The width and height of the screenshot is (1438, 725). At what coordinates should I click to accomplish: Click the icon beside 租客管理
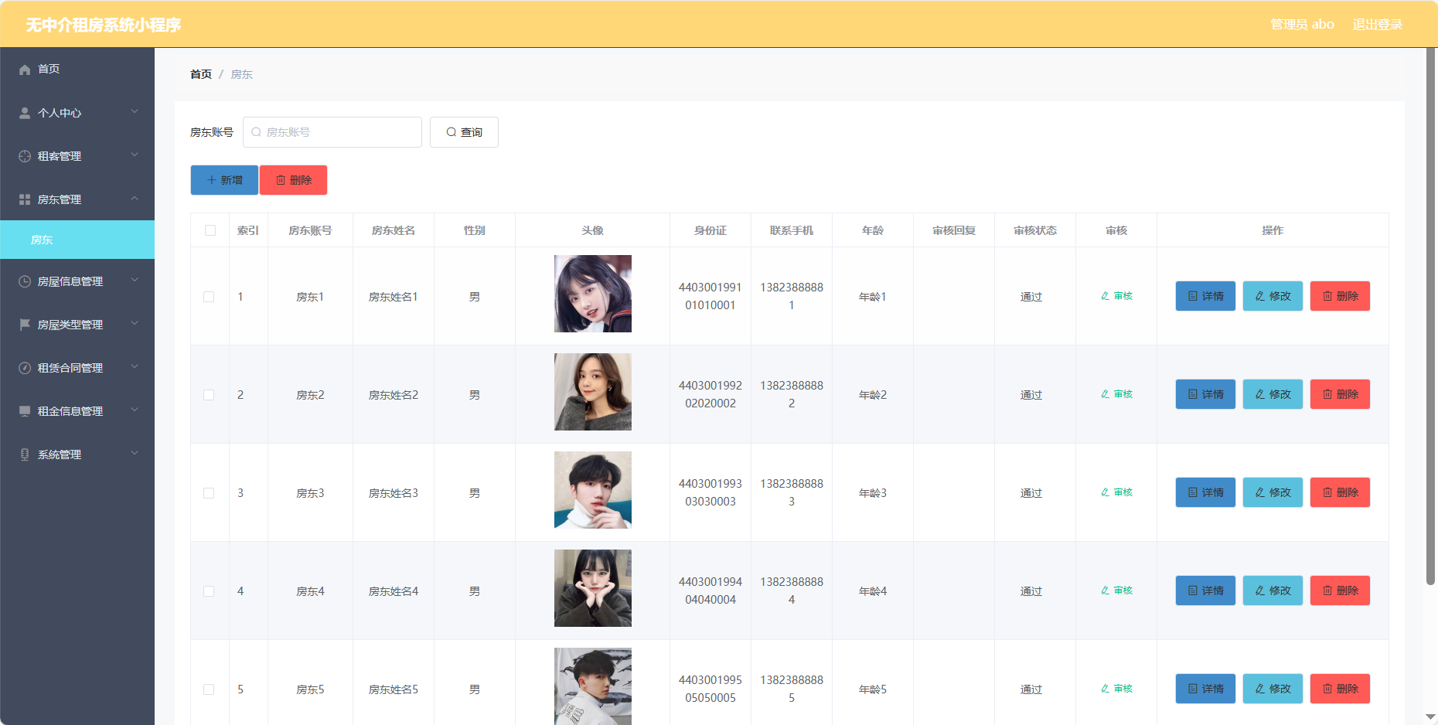[25, 156]
